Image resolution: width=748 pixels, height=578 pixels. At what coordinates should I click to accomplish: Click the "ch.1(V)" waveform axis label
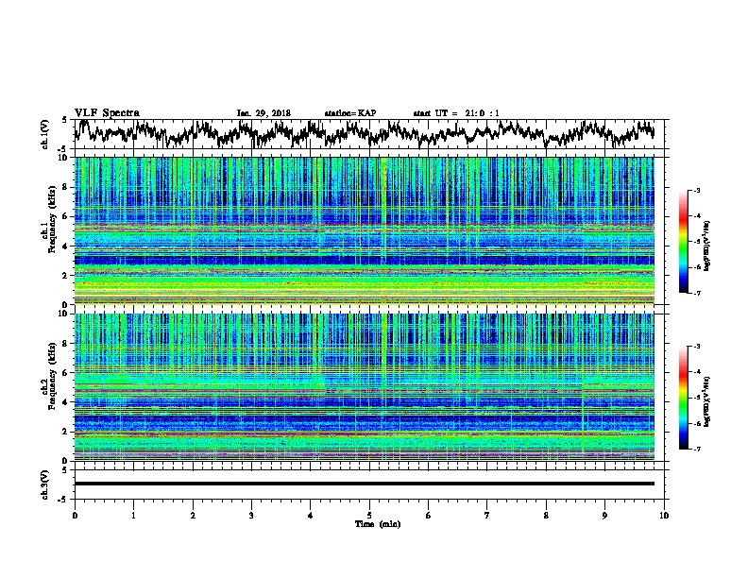pyautogui.click(x=44, y=134)
